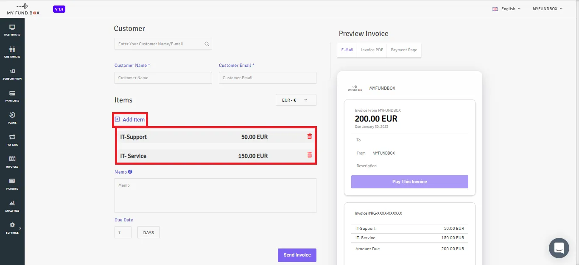Viewport: 579px width, 265px height.
Task: Click the Customer Email input field
Action: coord(268,78)
